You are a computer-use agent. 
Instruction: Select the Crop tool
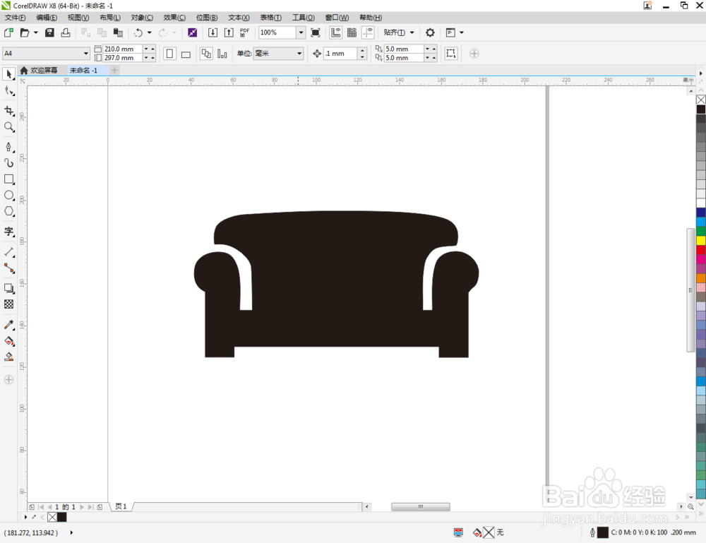pos(8,111)
